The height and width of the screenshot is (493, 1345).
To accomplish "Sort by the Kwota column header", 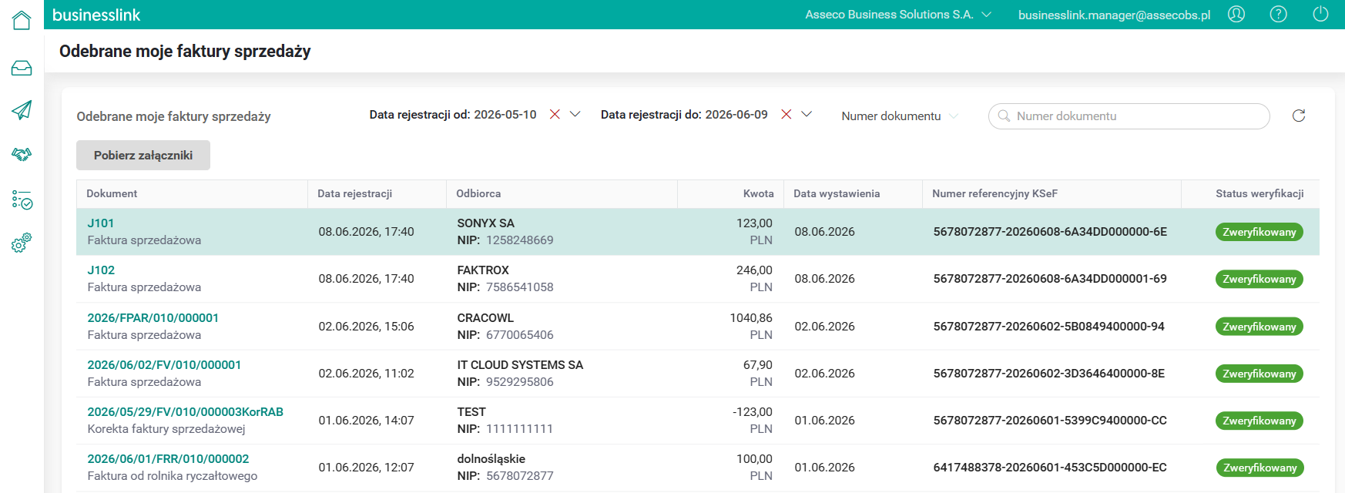I will coord(758,193).
